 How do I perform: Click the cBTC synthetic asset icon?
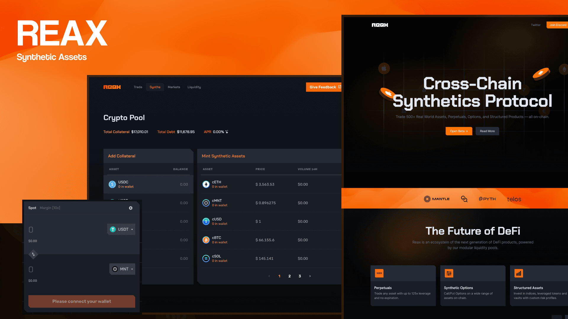click(206, 240)
